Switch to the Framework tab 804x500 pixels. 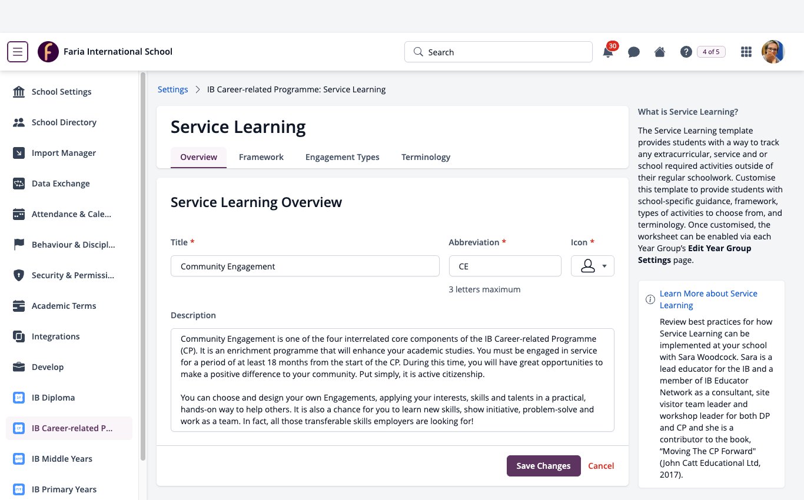point(261,157)
